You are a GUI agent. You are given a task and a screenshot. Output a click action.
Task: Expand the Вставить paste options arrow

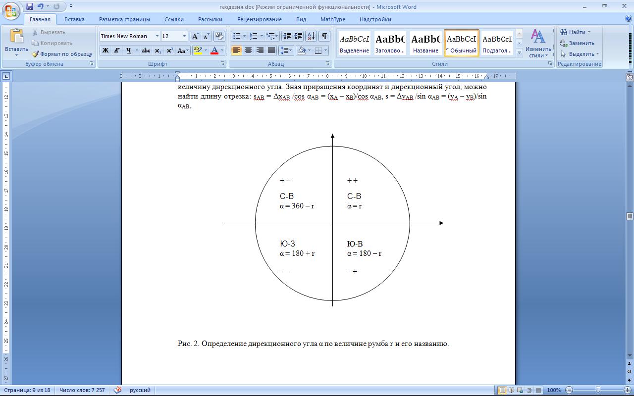coord(16,55)
